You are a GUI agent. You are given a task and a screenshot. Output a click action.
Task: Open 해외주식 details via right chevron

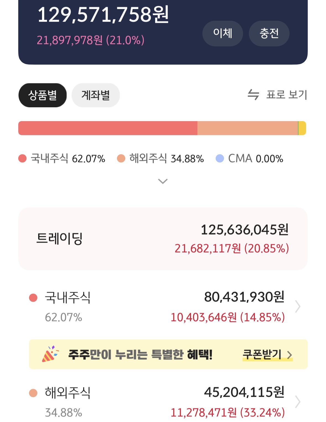298,402
